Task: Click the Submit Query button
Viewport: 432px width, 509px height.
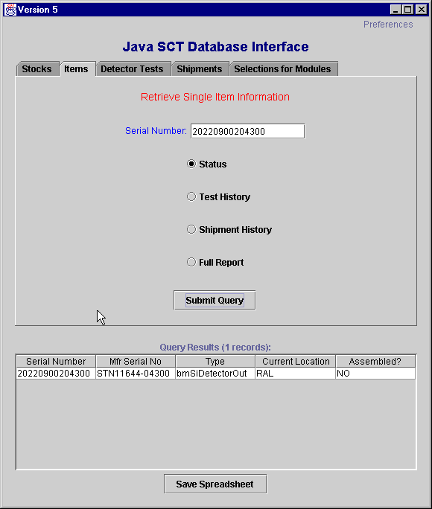Action: click(x=215, y=301)
